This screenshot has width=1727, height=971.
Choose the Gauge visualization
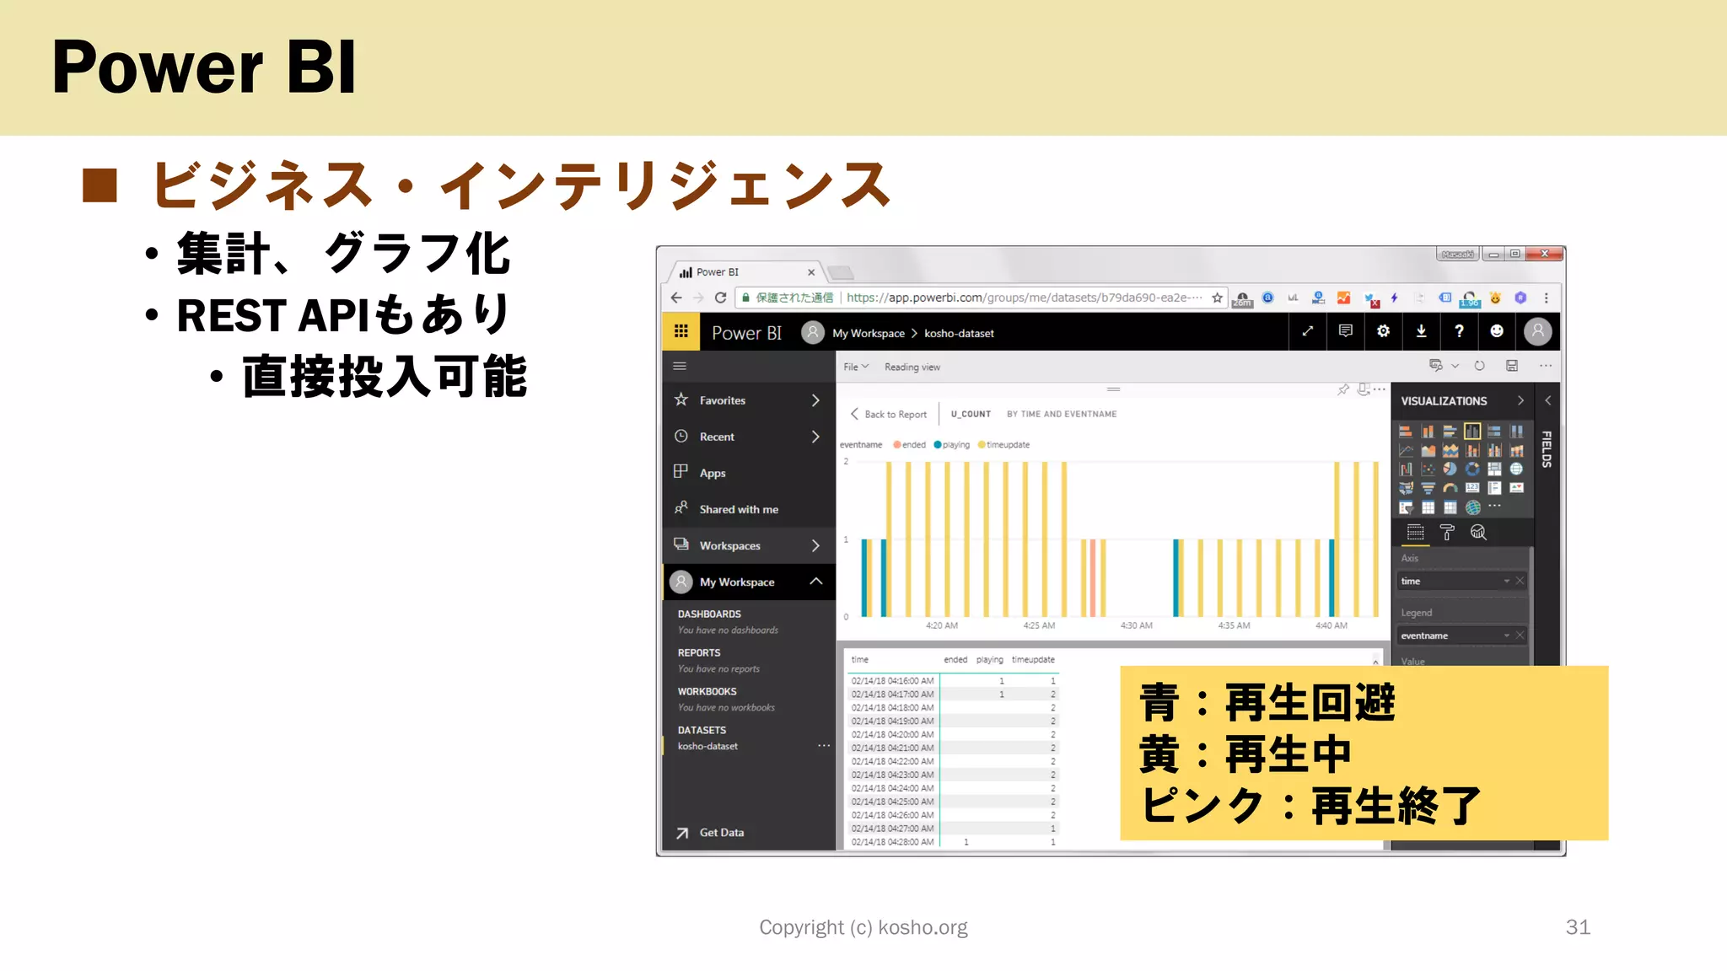tap(1450, 488)
